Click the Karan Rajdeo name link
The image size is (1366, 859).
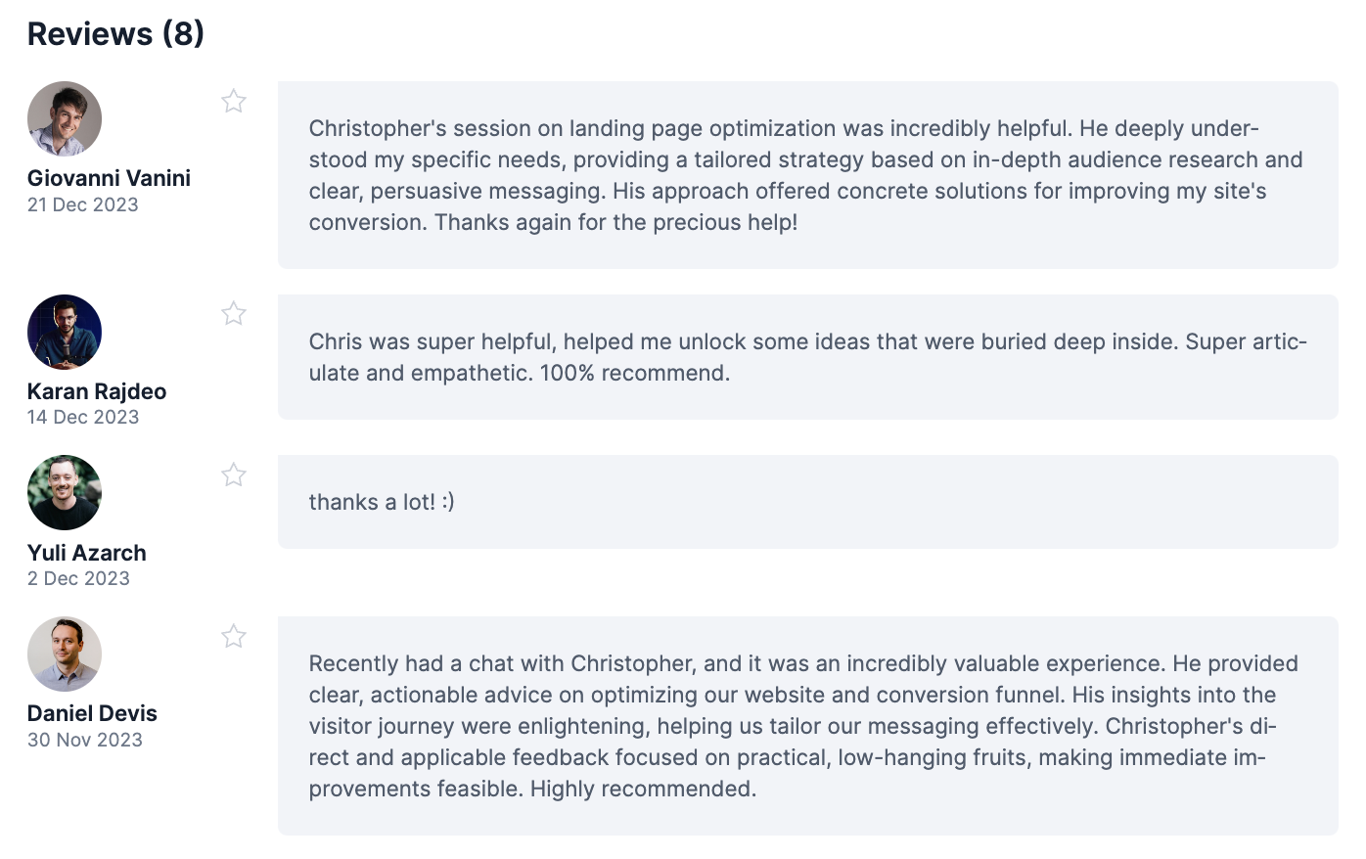tap(97, 391)
